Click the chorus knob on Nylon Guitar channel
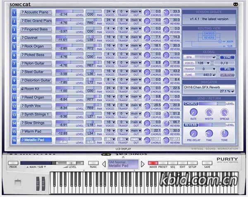The height and width of the screenshot is (197, 248). [x=147, y=64]
